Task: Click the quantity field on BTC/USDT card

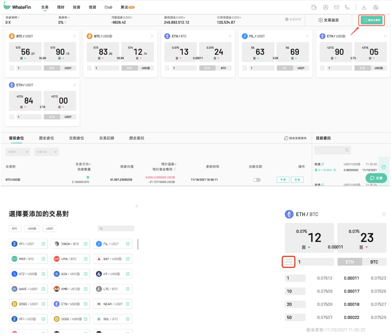Action: point(29,68)
